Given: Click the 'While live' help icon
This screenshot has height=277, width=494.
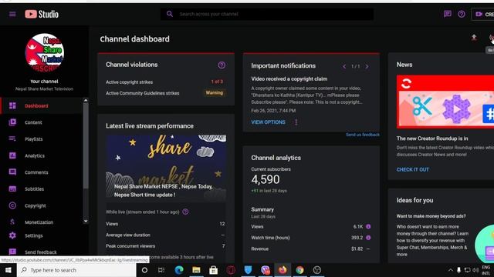Looking at the screenshot, I should (185, 212).
